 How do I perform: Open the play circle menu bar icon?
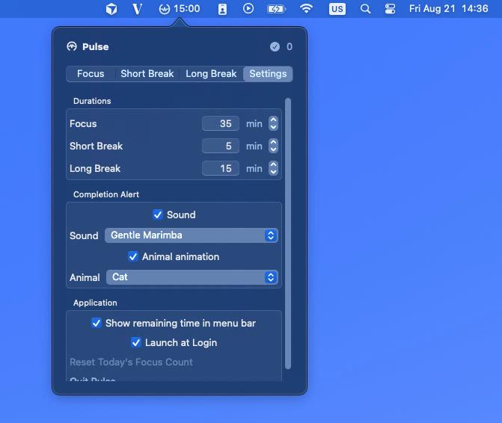[x=248, y=8]
